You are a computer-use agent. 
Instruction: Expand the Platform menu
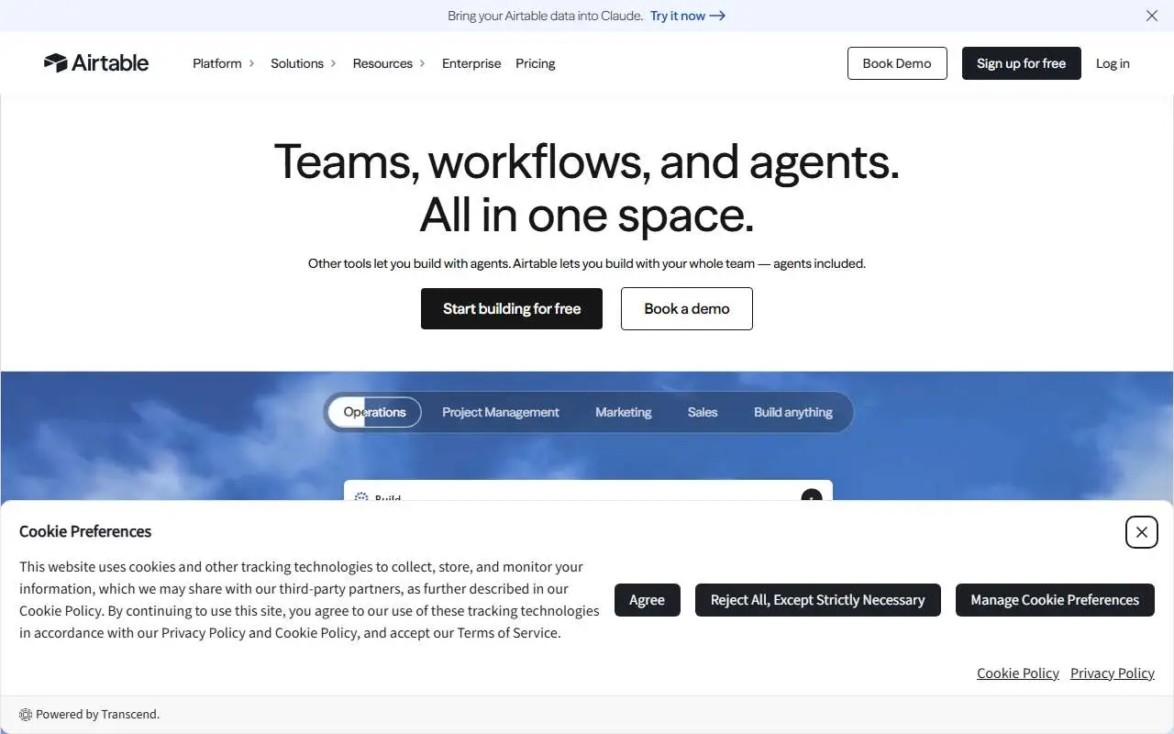coord(224,63)
